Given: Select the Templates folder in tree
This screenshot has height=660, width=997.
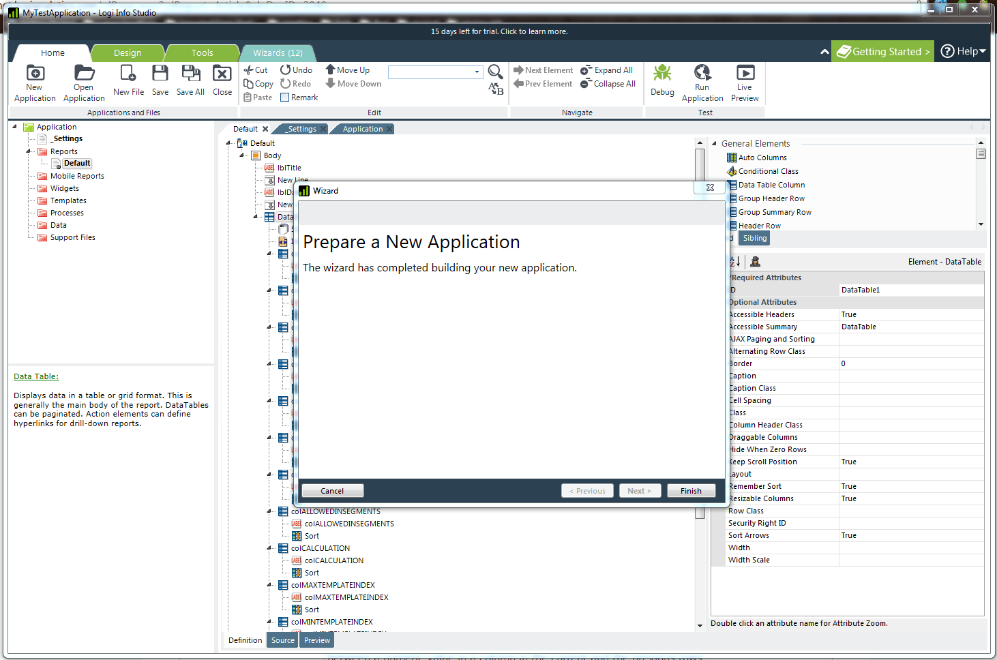Looking at the screenshot, I should 68,200.
